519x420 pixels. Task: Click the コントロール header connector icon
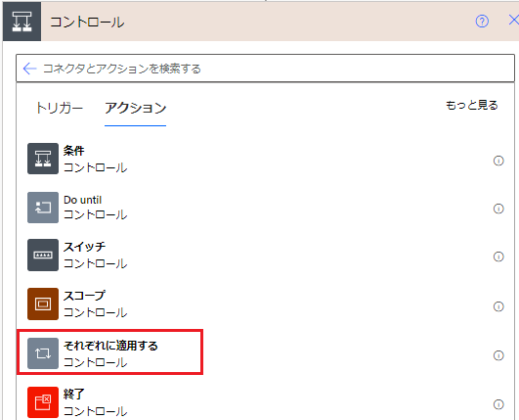[x=22, y=22]
